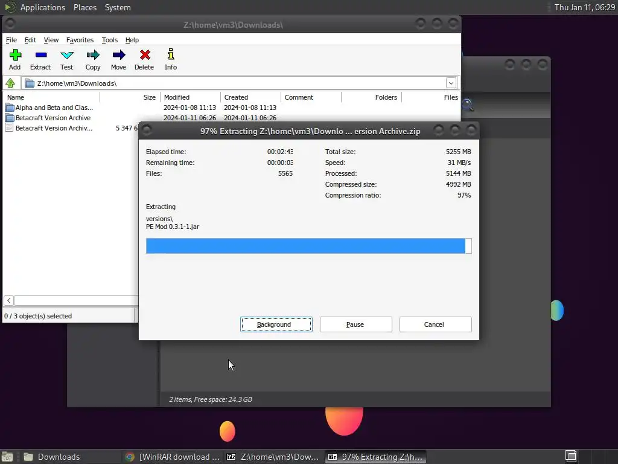Click modified date 2024-01-08 11:13
This screenshot has height=464, width=618.
tap(190, 108)
